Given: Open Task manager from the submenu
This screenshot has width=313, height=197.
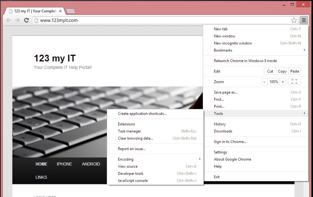Looking at the screenshot, I should click(155, 131).
